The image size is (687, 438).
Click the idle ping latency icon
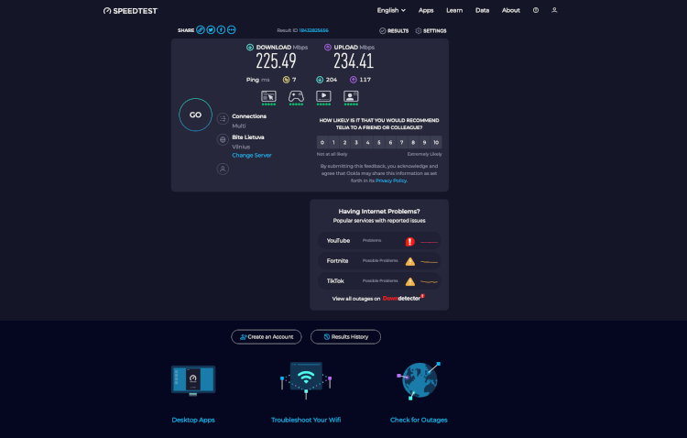pos(286,80)
